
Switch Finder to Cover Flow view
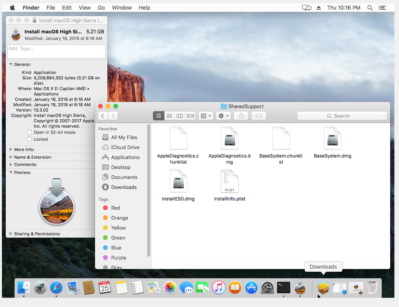[190, 116]
